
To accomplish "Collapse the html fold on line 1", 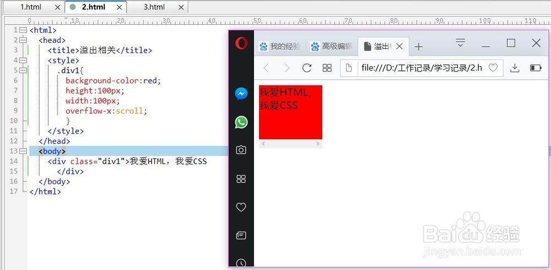I will (23, 30).
